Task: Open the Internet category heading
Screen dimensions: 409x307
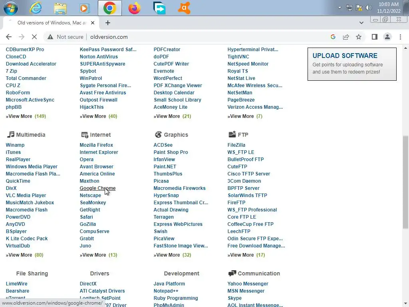Action: tap(100, 135)
